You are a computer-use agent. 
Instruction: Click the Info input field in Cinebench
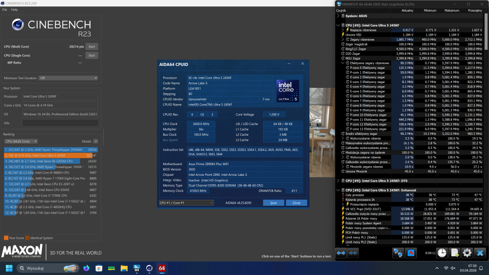[60, 123]
